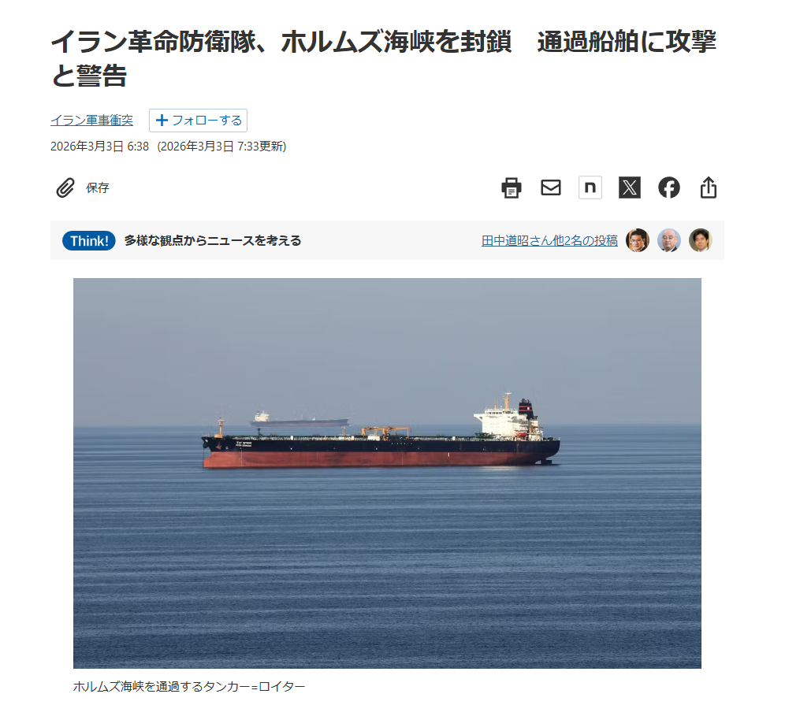Click the first commentator avatar

[638, 240]
